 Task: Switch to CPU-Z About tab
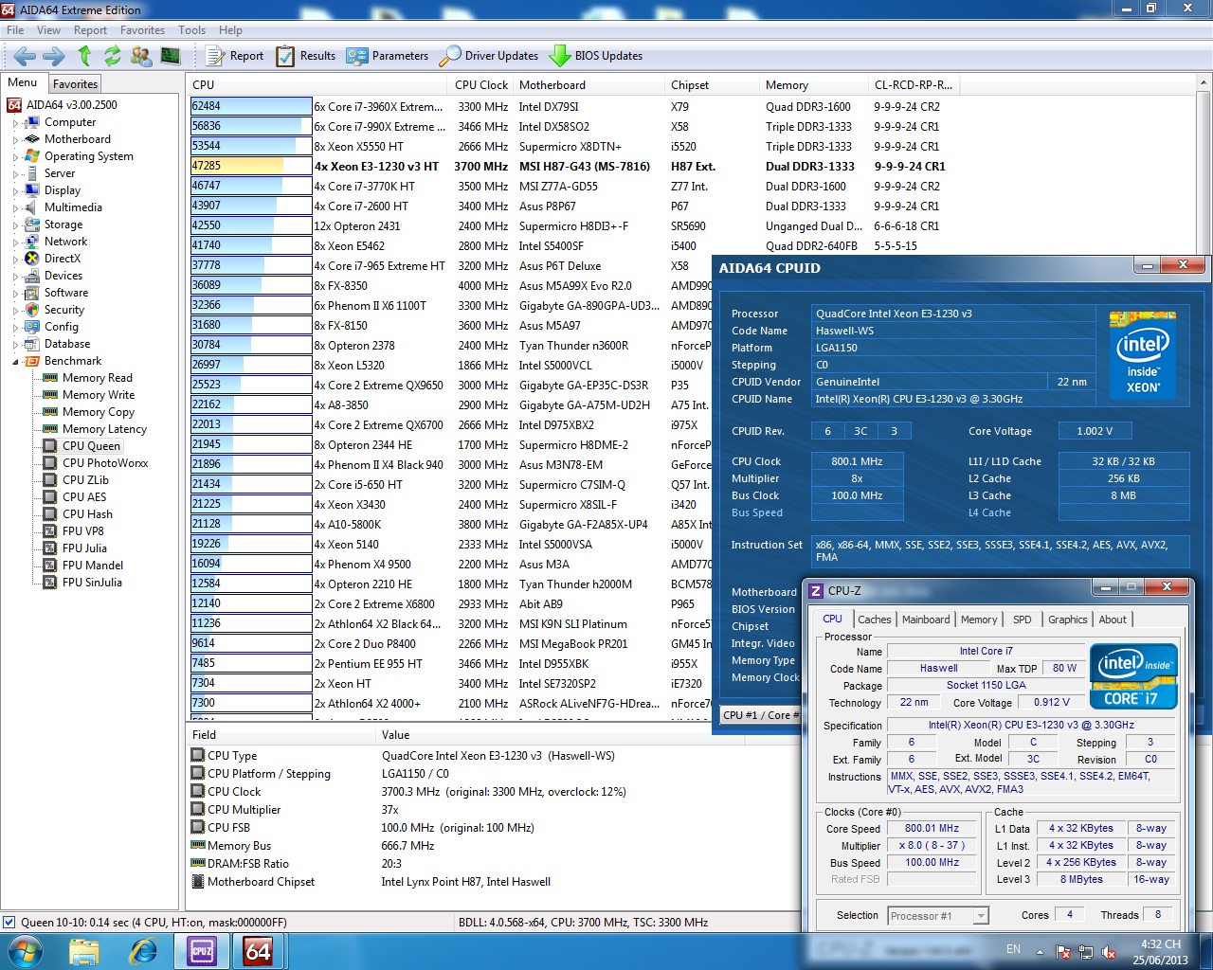(1113, 620)
